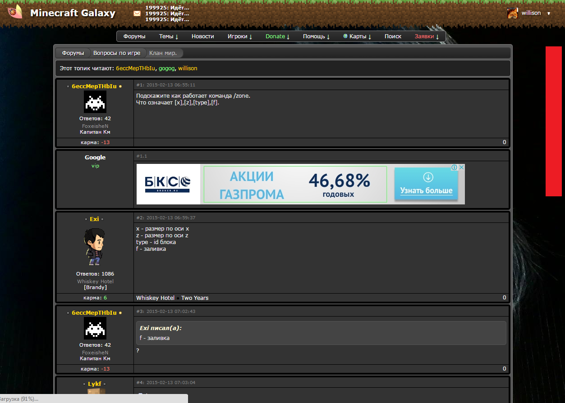Close the Gazprom ad with the X icon

point(461,168)
